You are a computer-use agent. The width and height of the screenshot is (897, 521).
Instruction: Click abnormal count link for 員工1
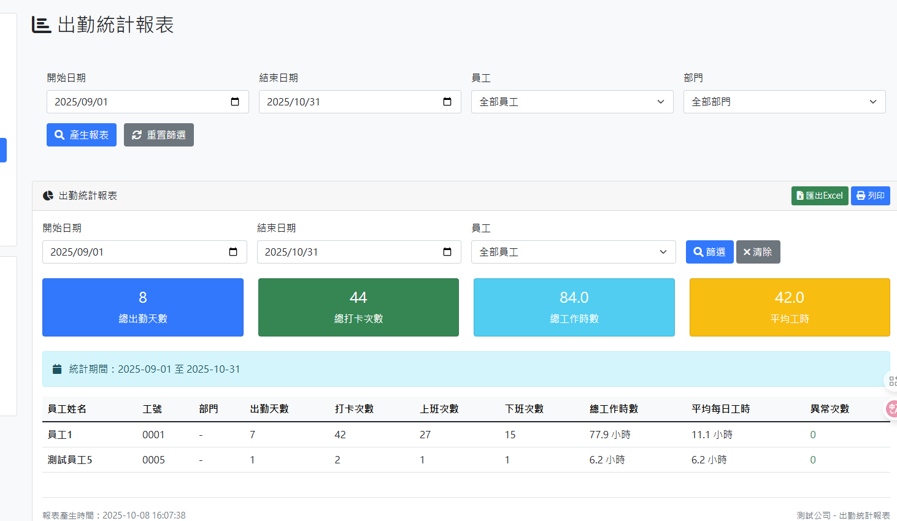click(813, 435)
